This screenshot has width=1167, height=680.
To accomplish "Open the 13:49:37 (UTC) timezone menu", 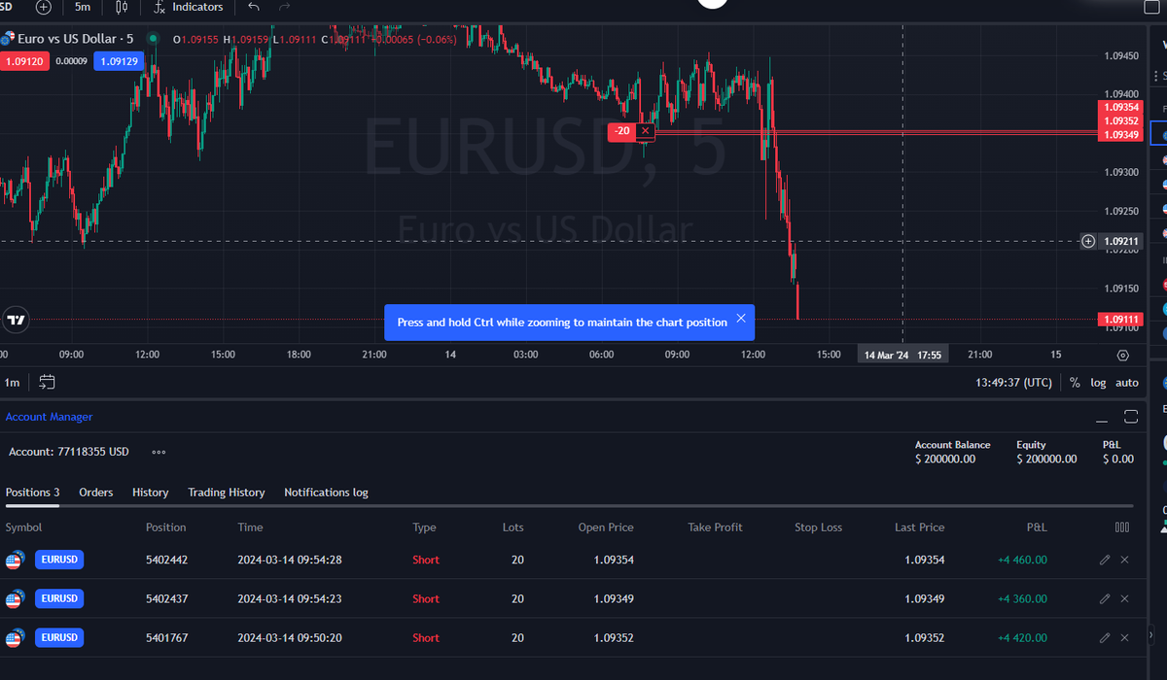I will [x=1013, y=383].
